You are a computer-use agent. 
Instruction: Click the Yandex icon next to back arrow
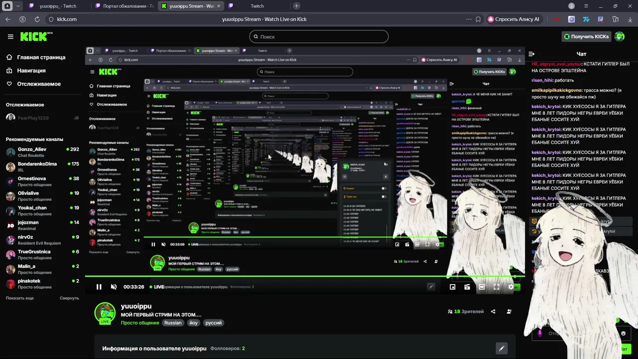click(x=22, y=19)
